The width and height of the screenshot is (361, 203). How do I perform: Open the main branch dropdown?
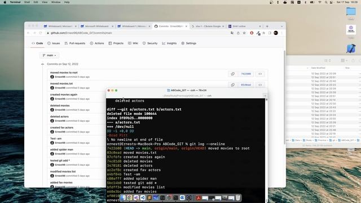tap(49, 55)
